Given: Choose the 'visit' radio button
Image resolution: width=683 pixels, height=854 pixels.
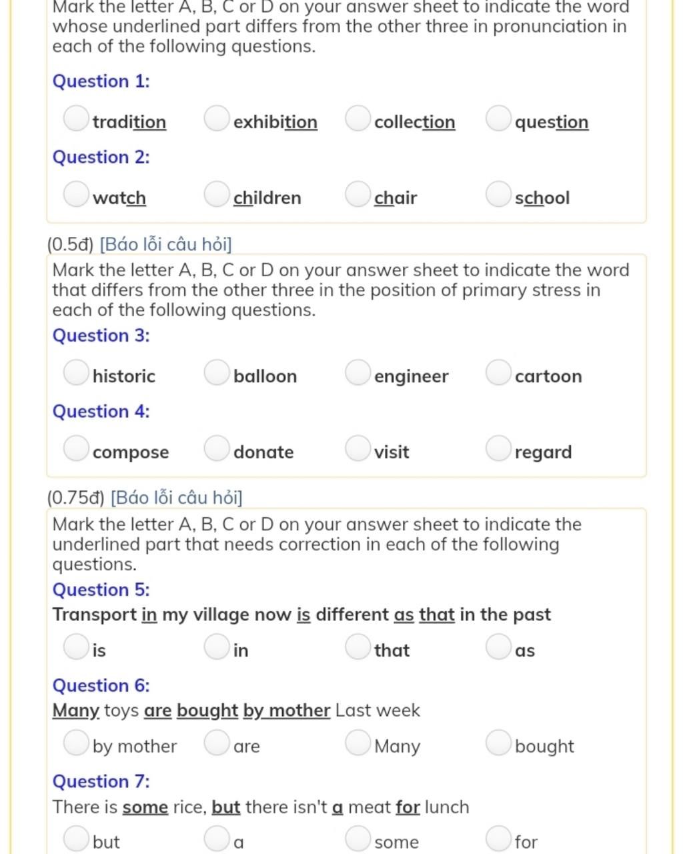Looking at the screenshot, I should point(358,448).
